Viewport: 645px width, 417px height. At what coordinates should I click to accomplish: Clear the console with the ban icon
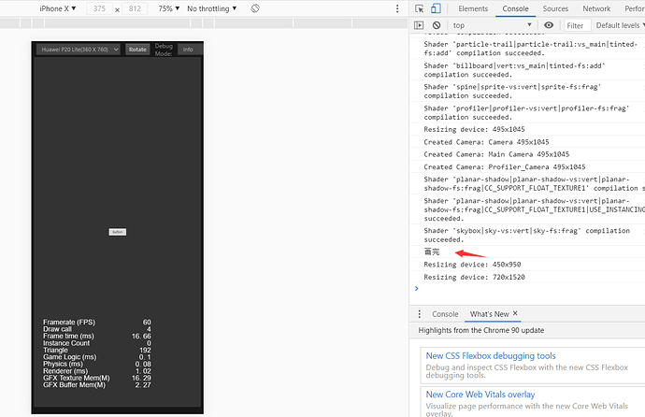click(x=437, y=25)
